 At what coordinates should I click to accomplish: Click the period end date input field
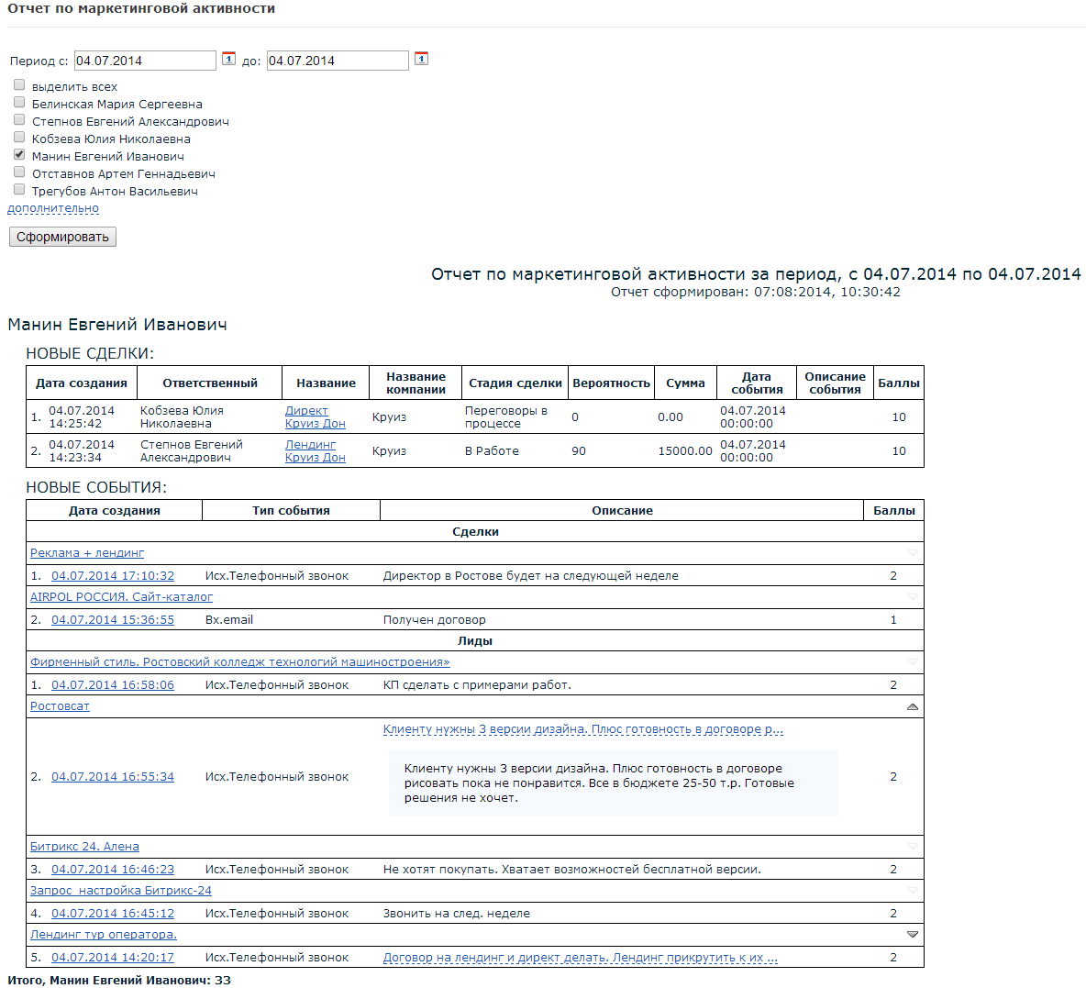(x=338, y=61)
